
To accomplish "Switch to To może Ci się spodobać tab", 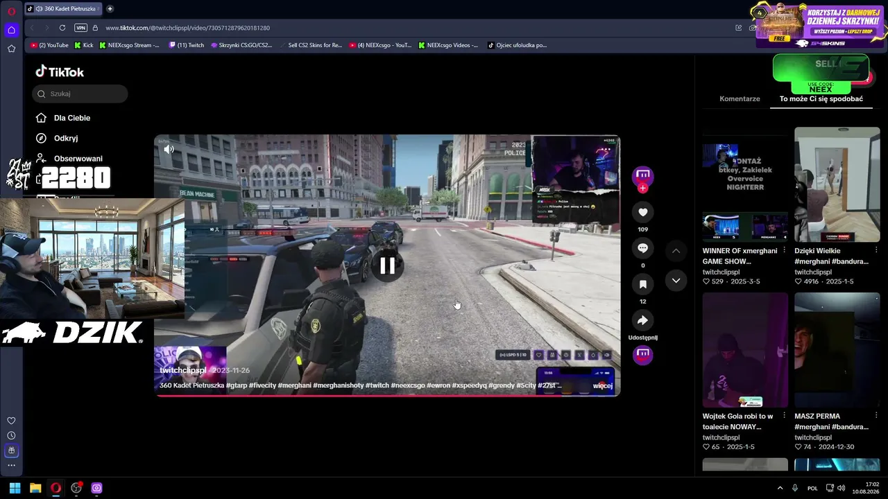I will [x=821, y=98].
